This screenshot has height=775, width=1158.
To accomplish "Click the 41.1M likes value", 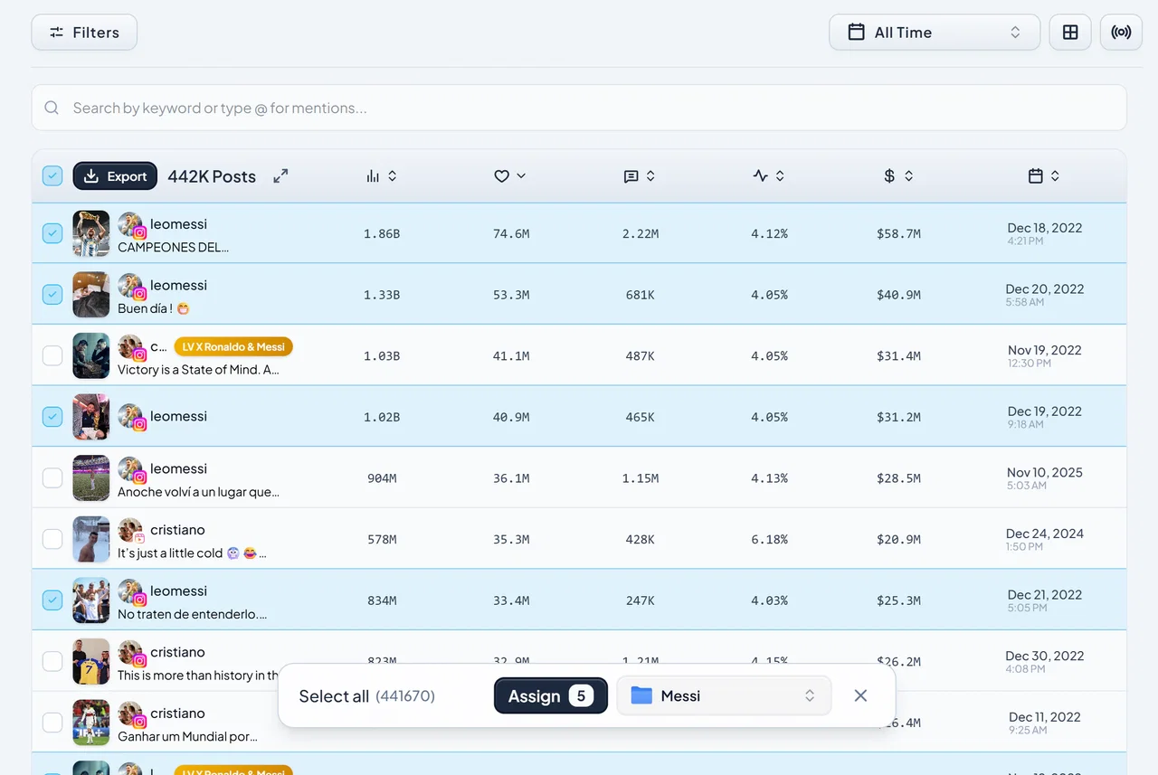I will click(511, 356).
